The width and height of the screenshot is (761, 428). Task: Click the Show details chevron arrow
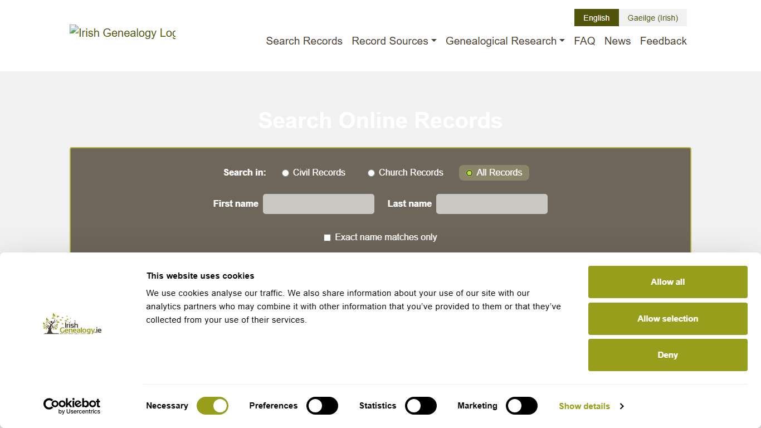click(x=622, y=406)
